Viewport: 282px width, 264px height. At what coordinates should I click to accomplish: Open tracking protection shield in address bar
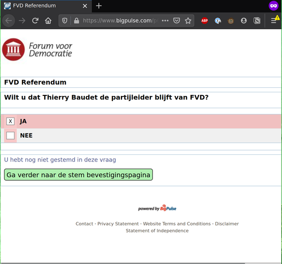pyautogui.click(x=65, y=21)
